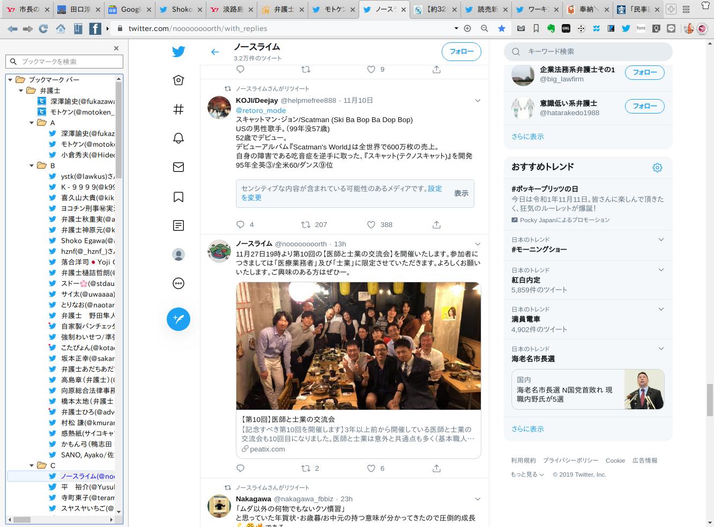Viewport: 714px width, 527px height.
Task: Open 紅白内定 trend options chevron
Action: coord(661,270)
